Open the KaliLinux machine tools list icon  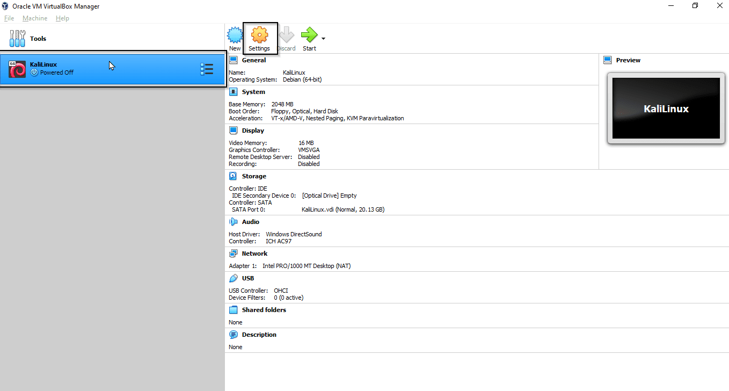pyautogui.click(x=207, y=69)
